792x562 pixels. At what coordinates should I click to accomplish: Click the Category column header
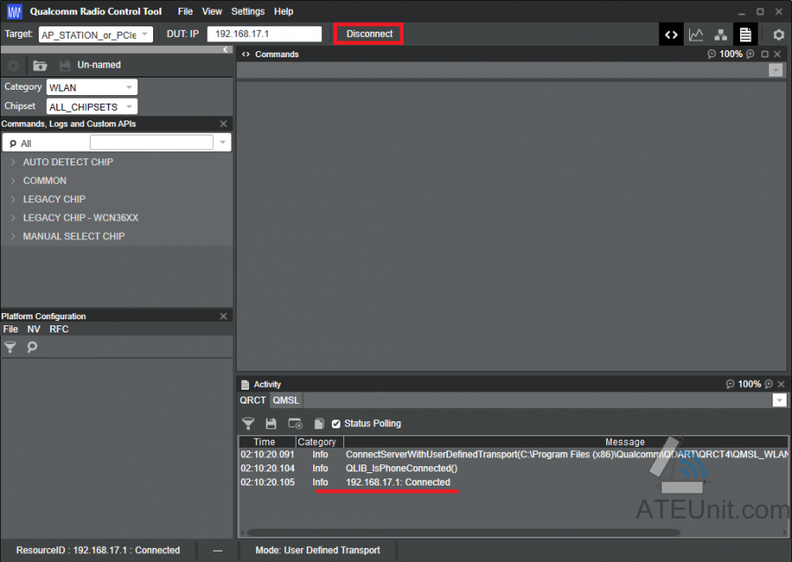(x=319, y=442)
